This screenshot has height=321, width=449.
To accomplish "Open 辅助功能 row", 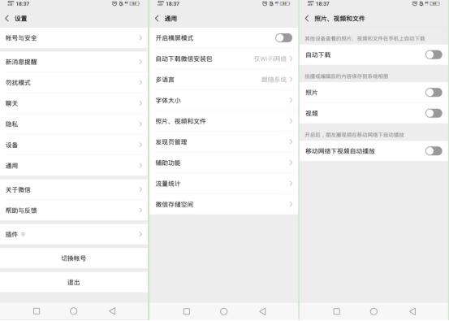I will pos(223,163).
